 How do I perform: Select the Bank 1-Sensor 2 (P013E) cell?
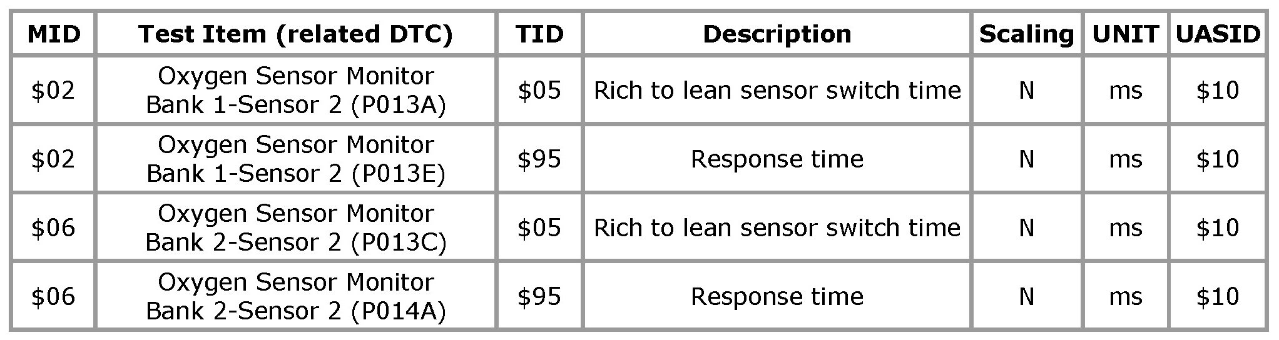tap(295, 159)
